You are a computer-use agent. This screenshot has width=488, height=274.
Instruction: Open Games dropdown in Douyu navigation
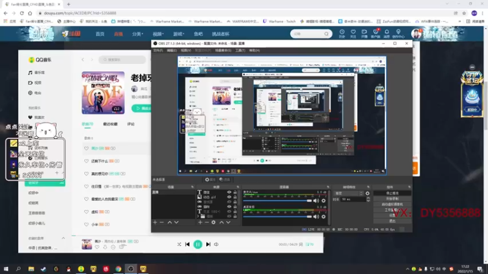pyautogui.click(x=179, y=34)
